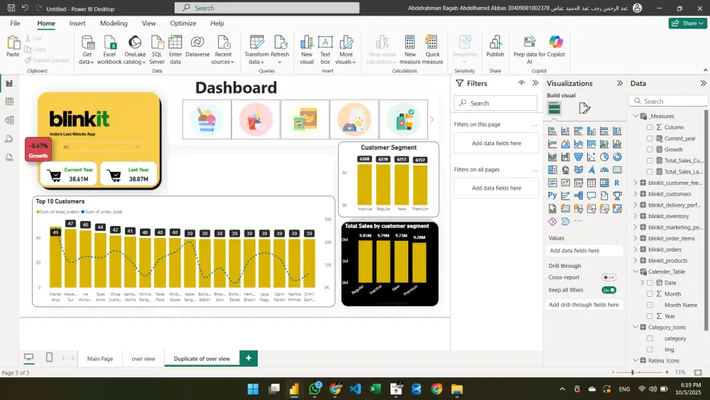Open the File menu

pyautogui.click(x=15, y=23)
